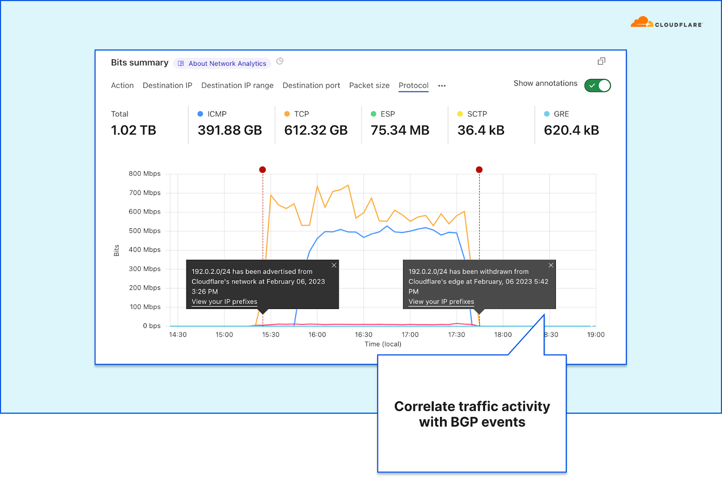
Task: Click the light blue GRE legend swatch
Action: coord(547,114)
